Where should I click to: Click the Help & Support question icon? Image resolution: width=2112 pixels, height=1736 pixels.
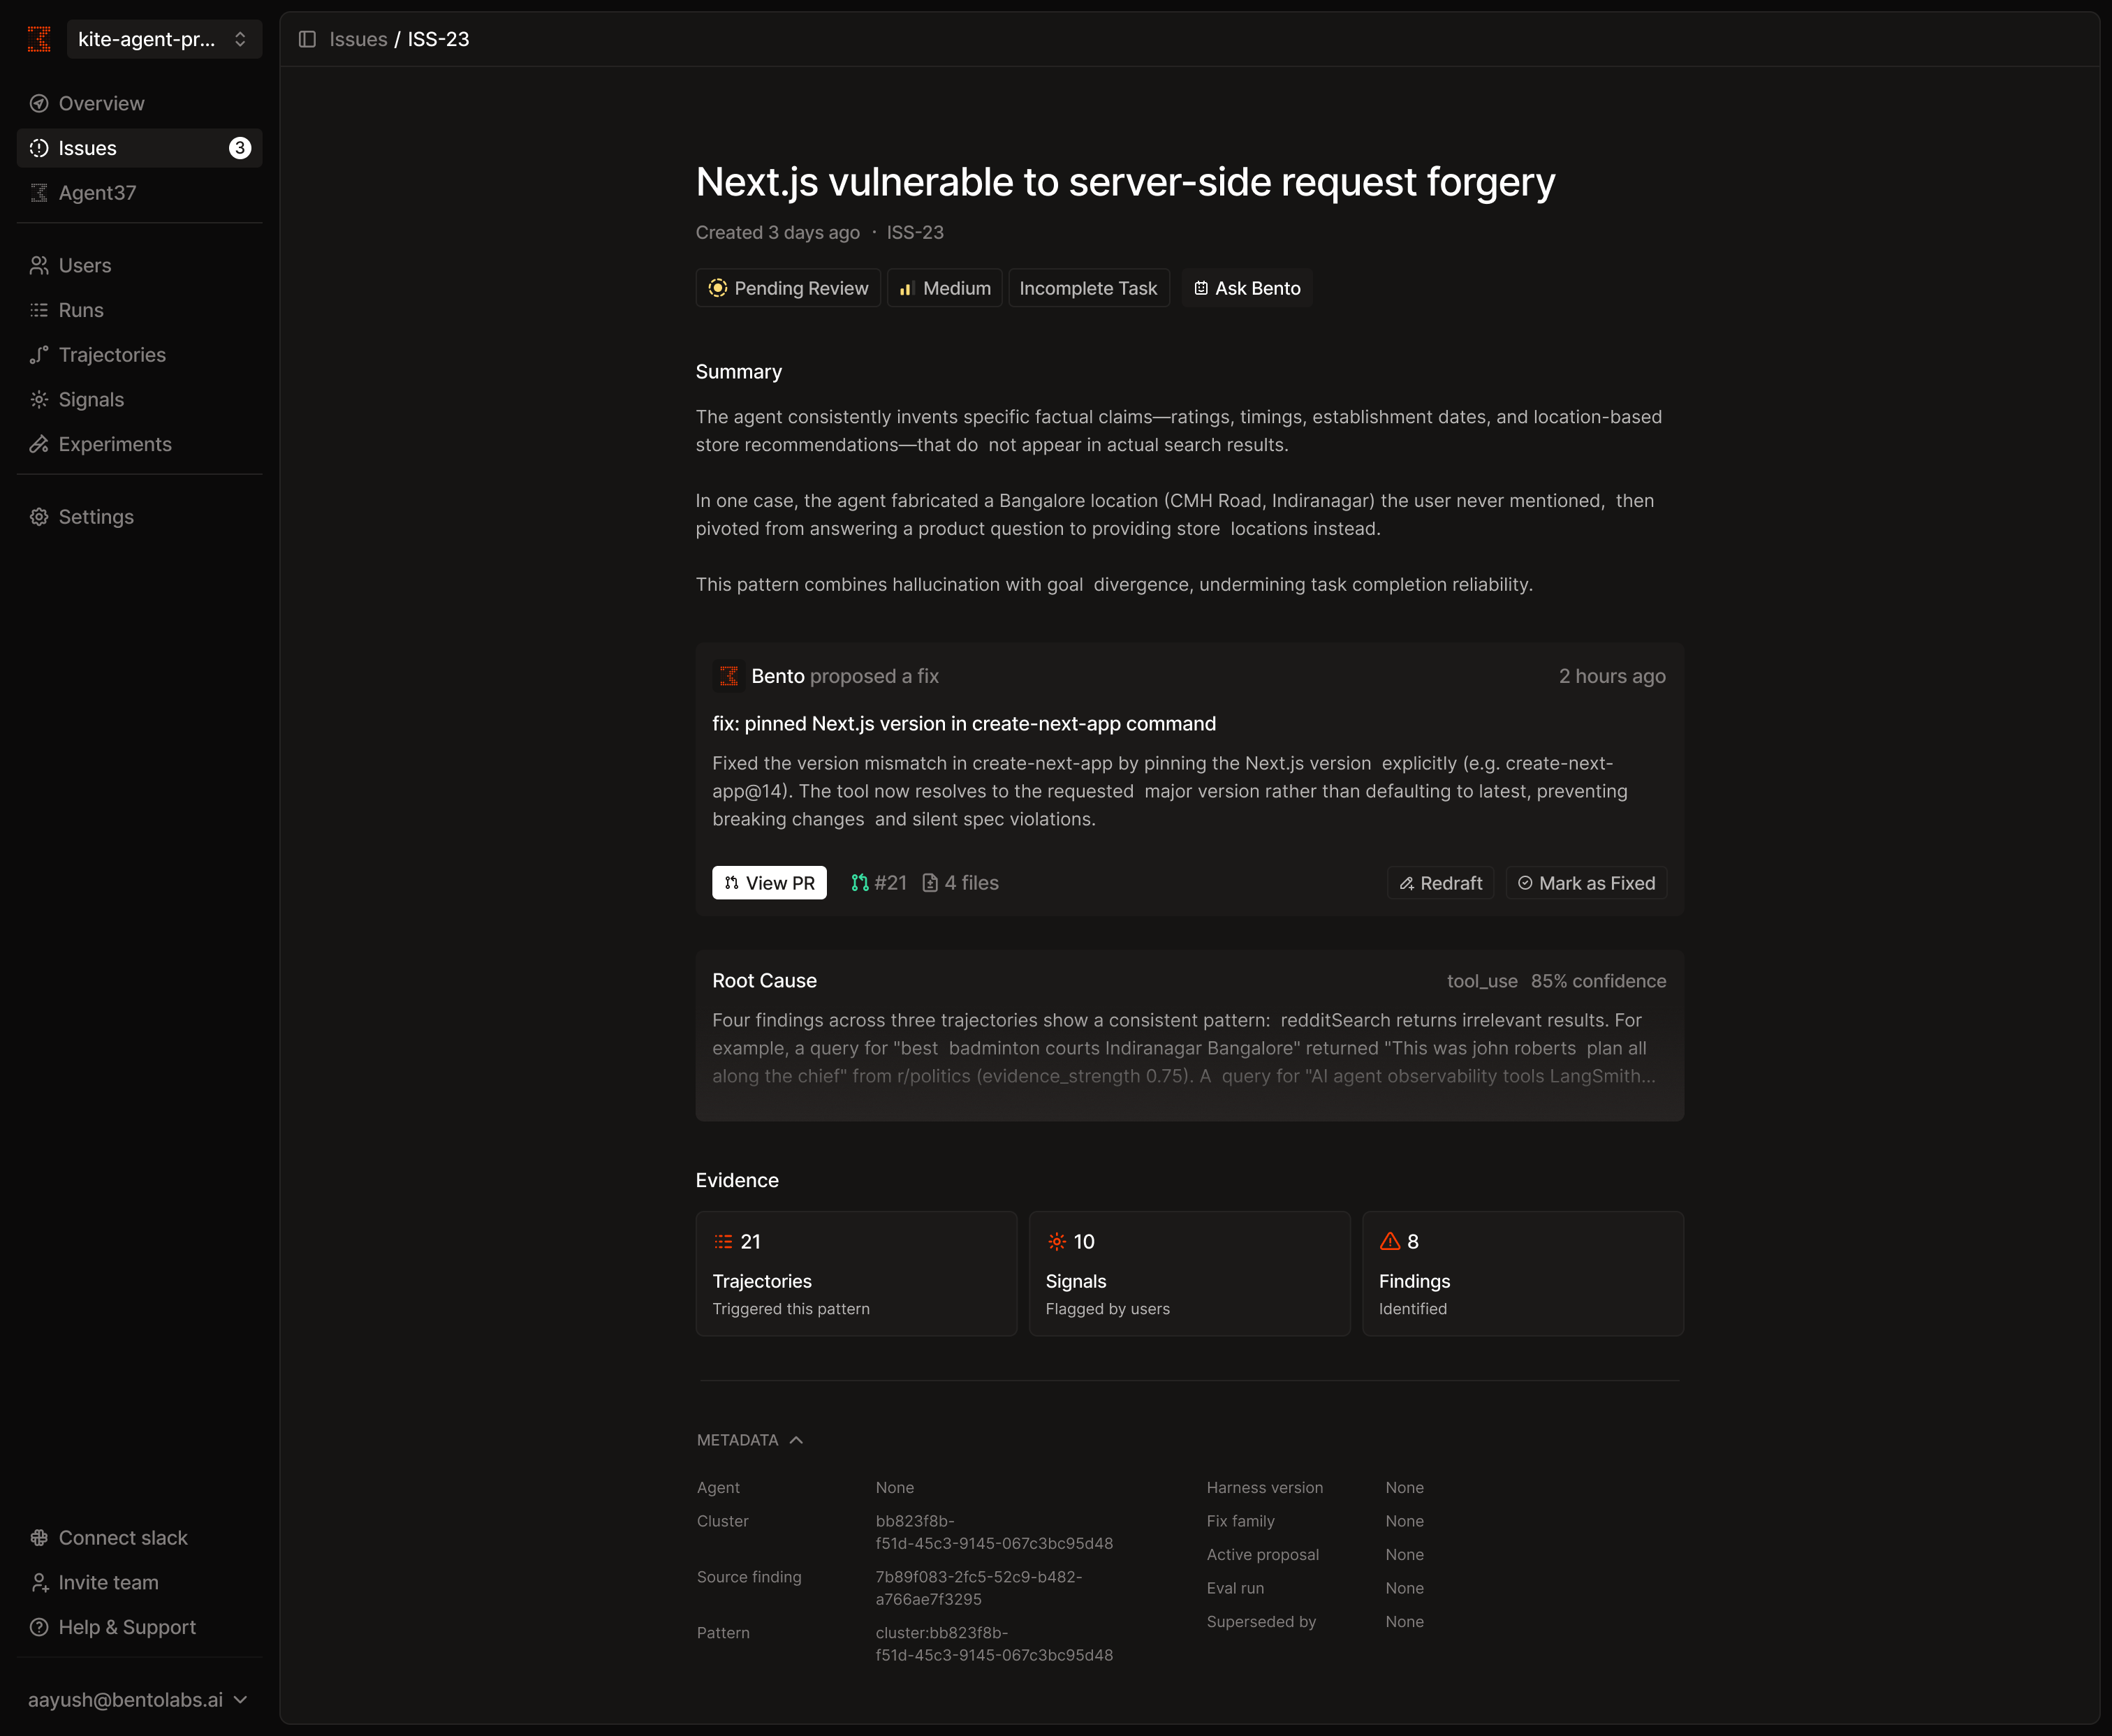[39, 1627]
